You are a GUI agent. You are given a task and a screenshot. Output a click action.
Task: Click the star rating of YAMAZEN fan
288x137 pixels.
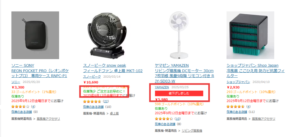(x=164, y=119)
